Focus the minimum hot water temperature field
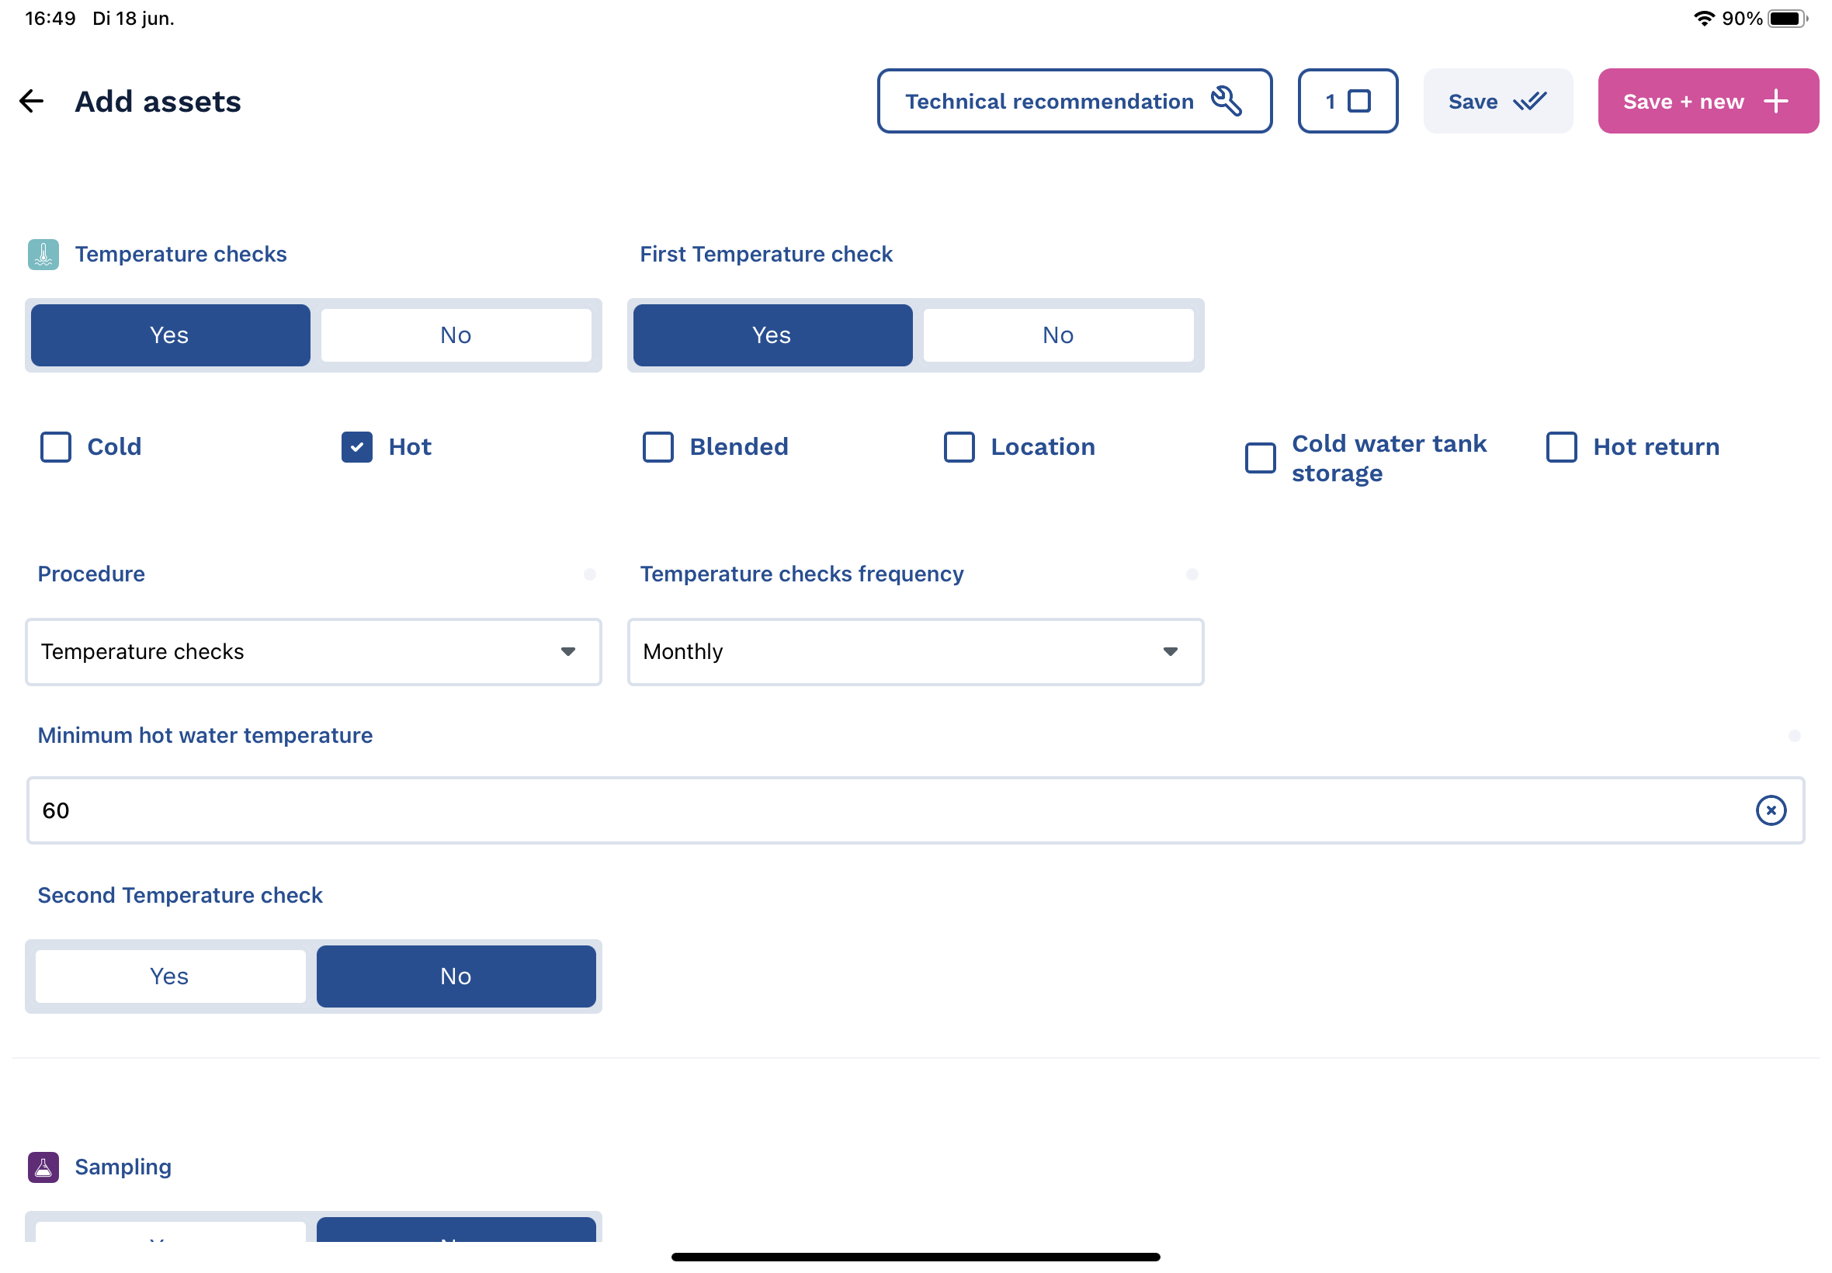 (877, 810)
